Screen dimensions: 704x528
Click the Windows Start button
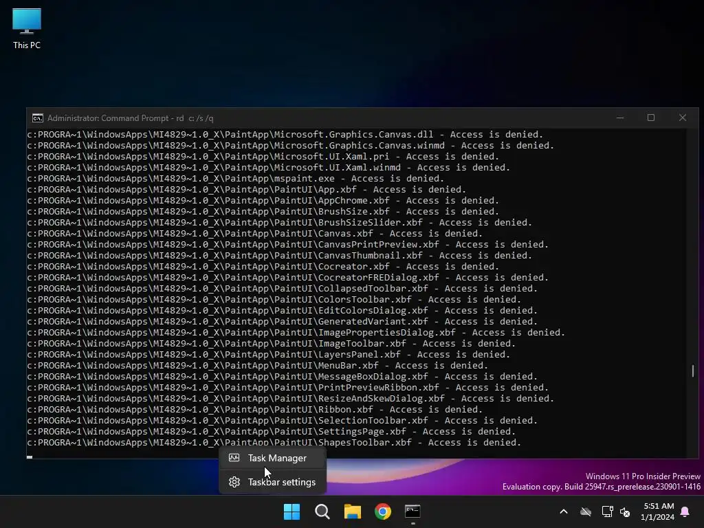tap(291, 511)
